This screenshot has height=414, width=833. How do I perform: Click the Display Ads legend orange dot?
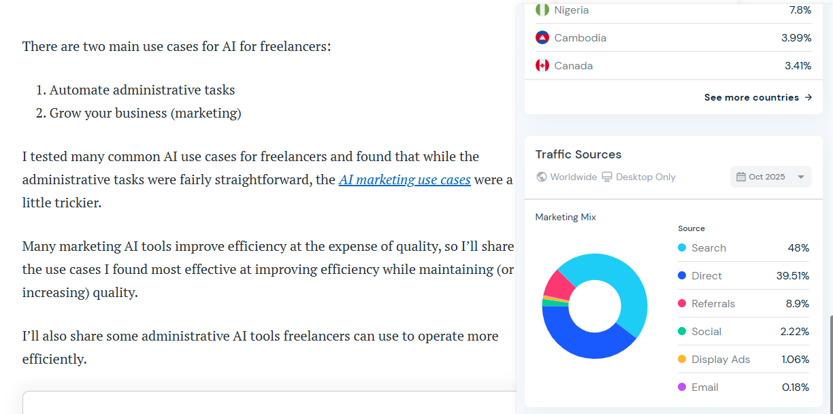682,360
